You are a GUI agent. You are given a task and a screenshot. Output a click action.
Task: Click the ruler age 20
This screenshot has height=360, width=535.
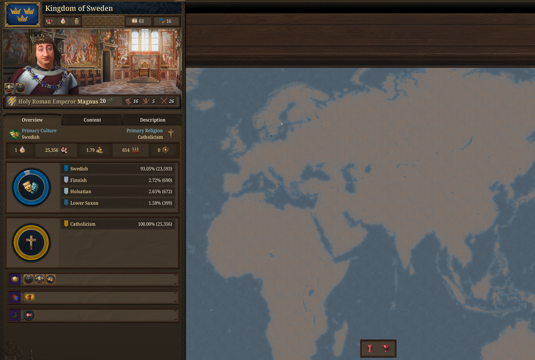click(x=103, y=101)
